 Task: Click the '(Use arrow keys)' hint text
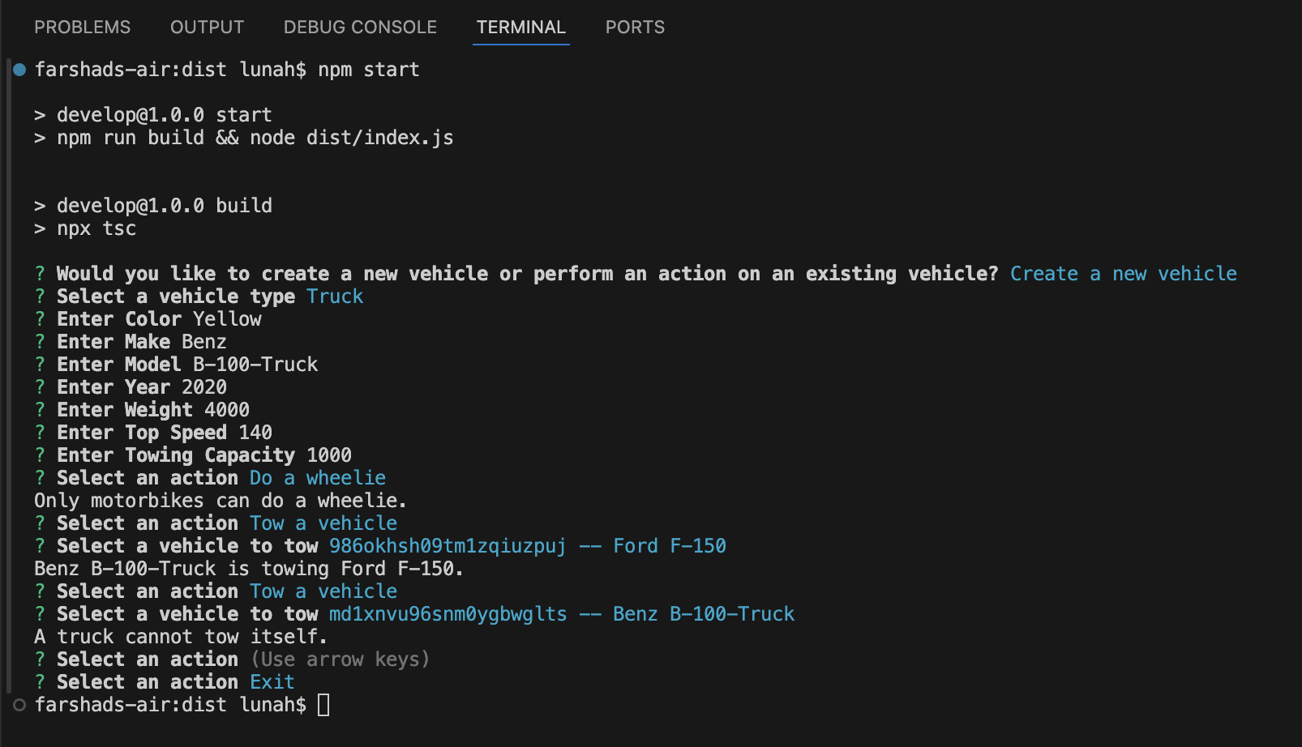340,659
